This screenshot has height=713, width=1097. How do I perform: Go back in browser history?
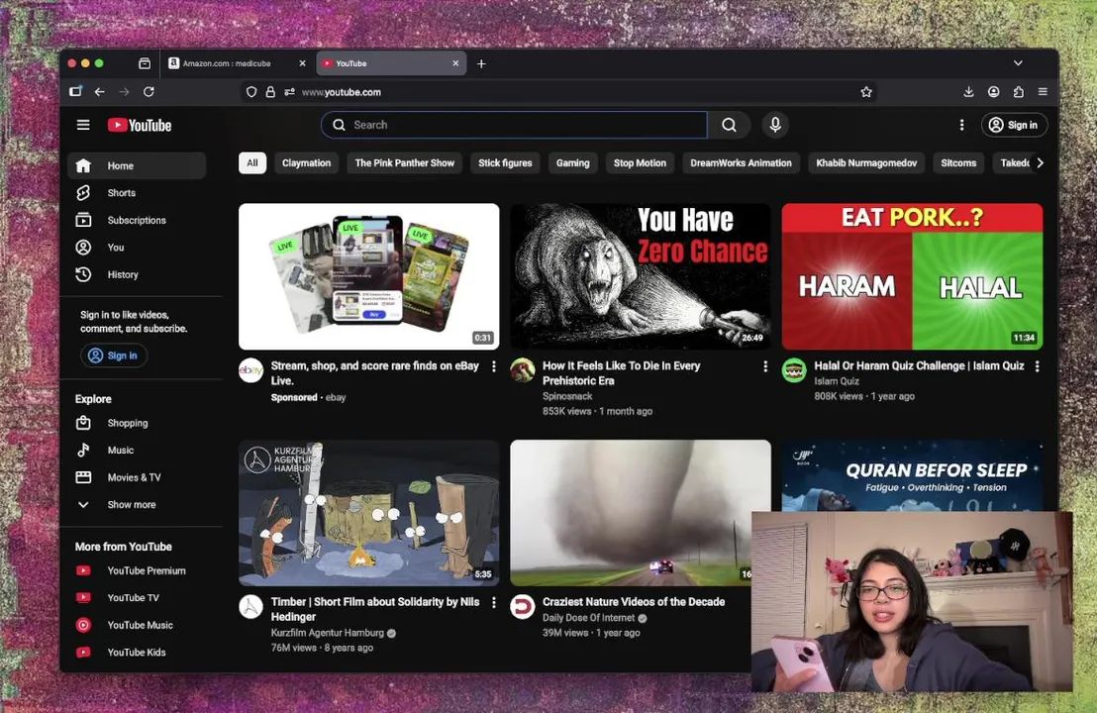tap(99, 92)
